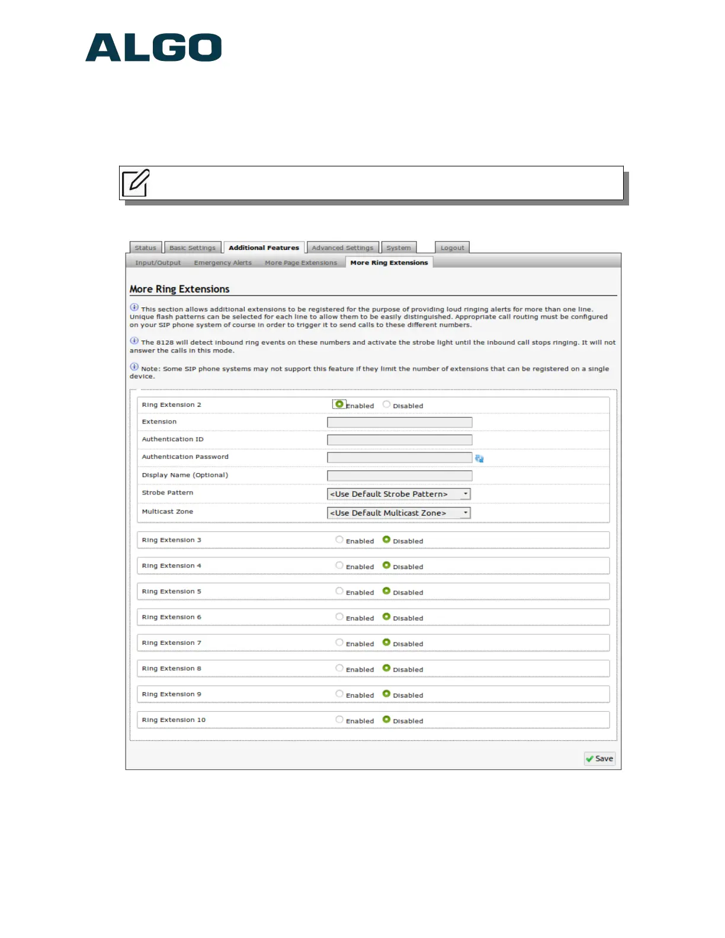Click the pencil note icon
This screenshot has width=725, height=938.
pos(136,183)
